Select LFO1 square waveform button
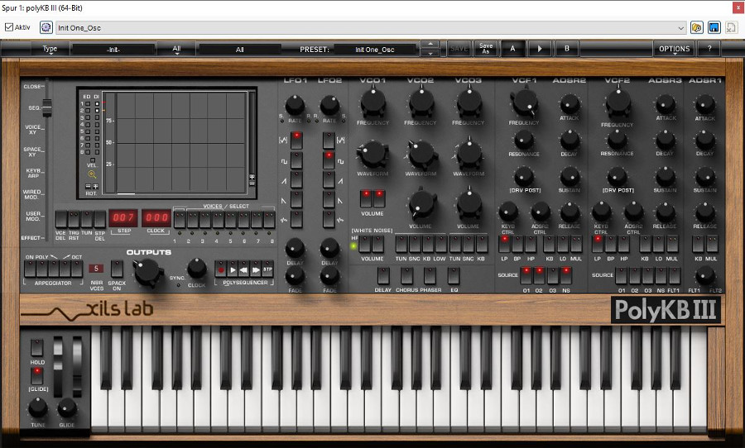745x448 pixels. pos(296,160)
